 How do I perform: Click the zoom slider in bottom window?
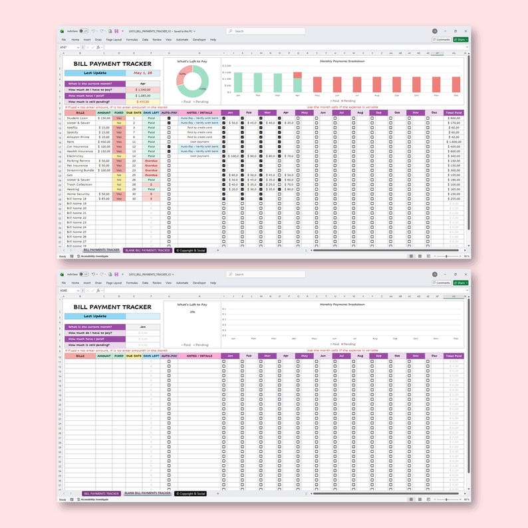pos(446,499)
